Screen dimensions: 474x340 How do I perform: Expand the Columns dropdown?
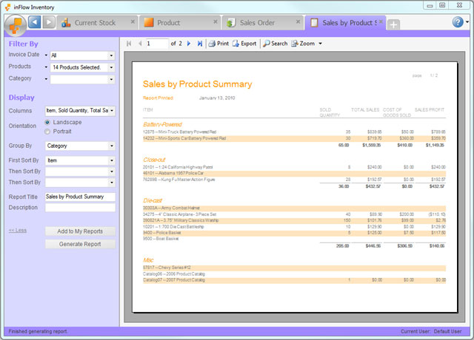point(112,111)
